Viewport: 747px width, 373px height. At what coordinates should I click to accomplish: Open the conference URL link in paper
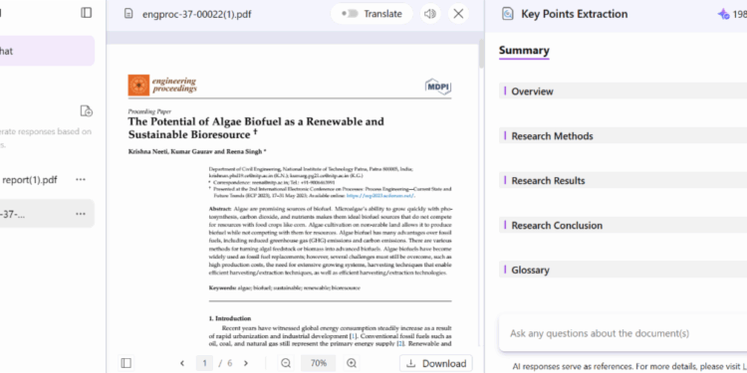380,196
